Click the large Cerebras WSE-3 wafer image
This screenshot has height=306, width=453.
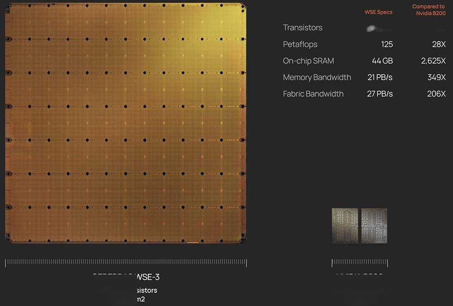125,124
